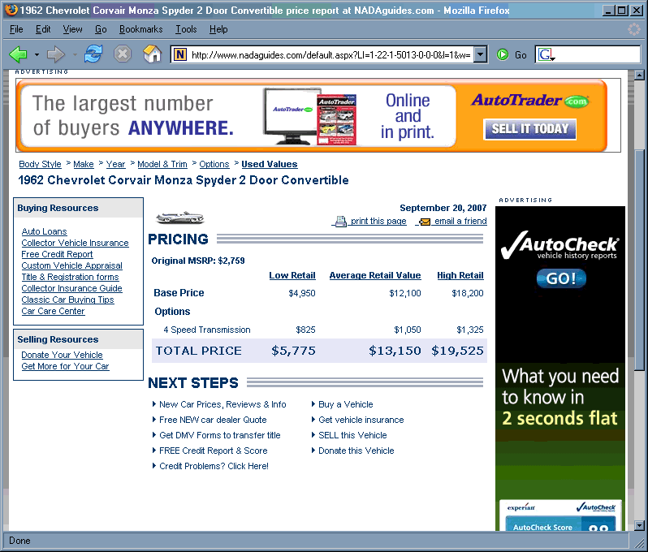Open the Edit menu

point(43,29)
